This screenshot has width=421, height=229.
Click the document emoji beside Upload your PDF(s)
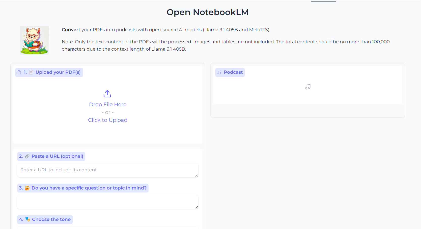click(x=31, y=72)
